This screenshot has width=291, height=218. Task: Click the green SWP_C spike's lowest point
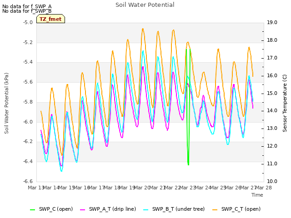[x=188, y=164]
